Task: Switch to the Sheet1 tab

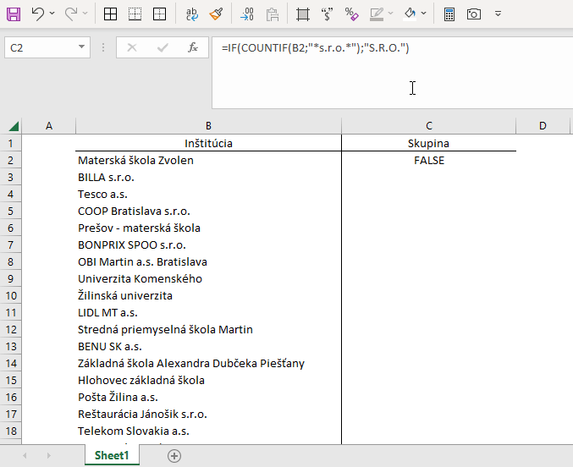Action: click(112, 455)
